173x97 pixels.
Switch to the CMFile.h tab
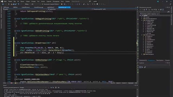15,7
